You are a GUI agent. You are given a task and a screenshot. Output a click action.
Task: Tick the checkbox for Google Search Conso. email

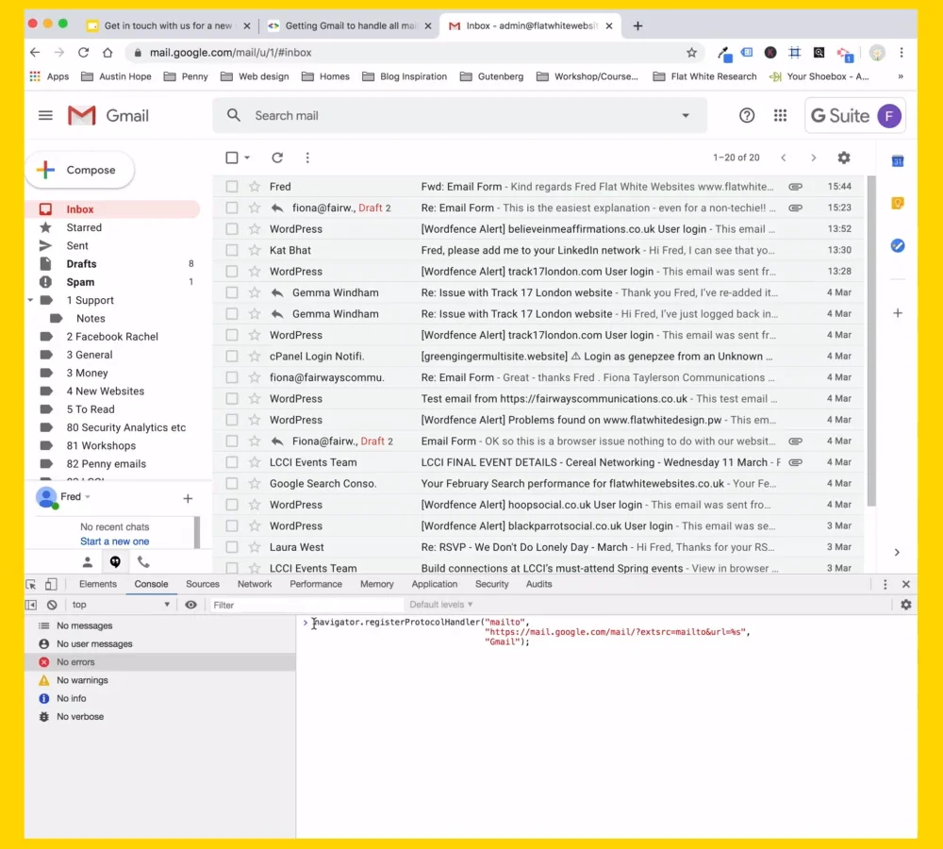coord(232,483)
